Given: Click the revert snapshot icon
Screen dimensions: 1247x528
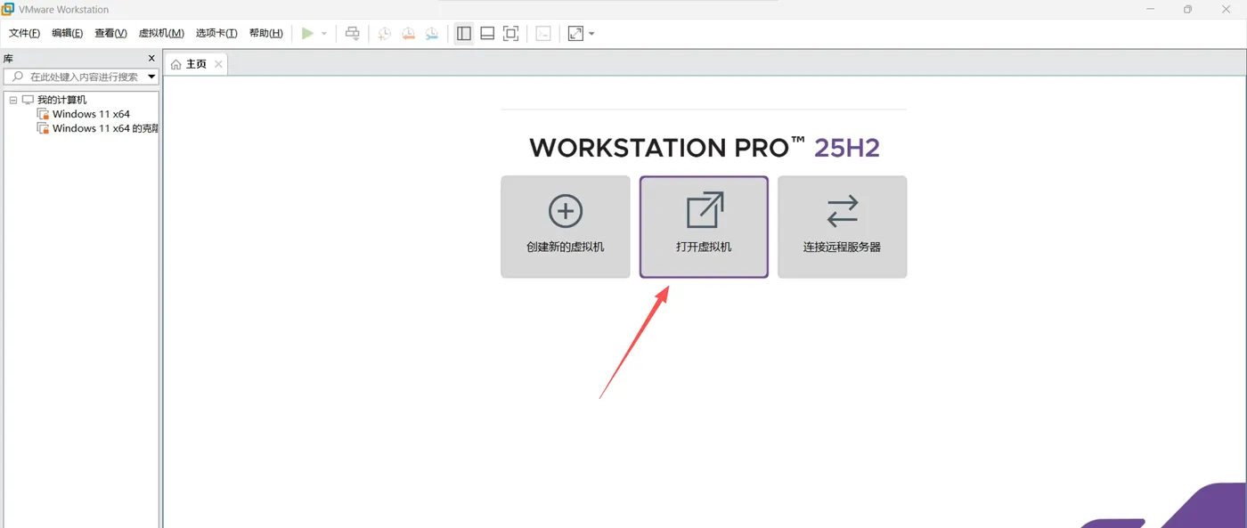Looking at the screenshot, I should pyautogui.click(x=408, y=33).
